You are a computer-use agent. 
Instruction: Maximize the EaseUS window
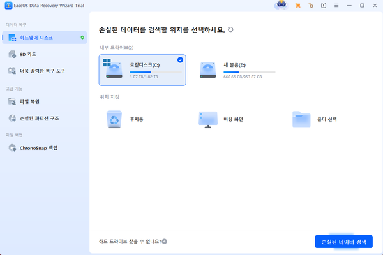[x=362, y=5]
